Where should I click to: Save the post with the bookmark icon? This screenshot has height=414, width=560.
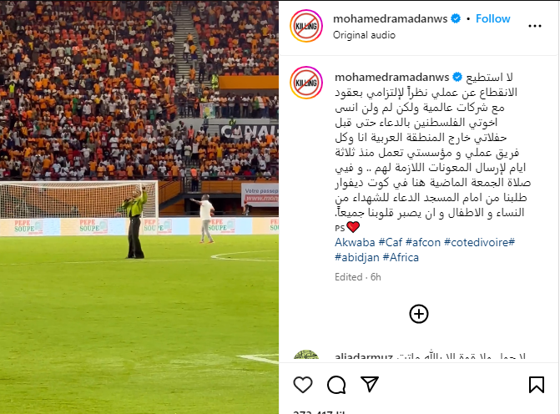point(537,385)
